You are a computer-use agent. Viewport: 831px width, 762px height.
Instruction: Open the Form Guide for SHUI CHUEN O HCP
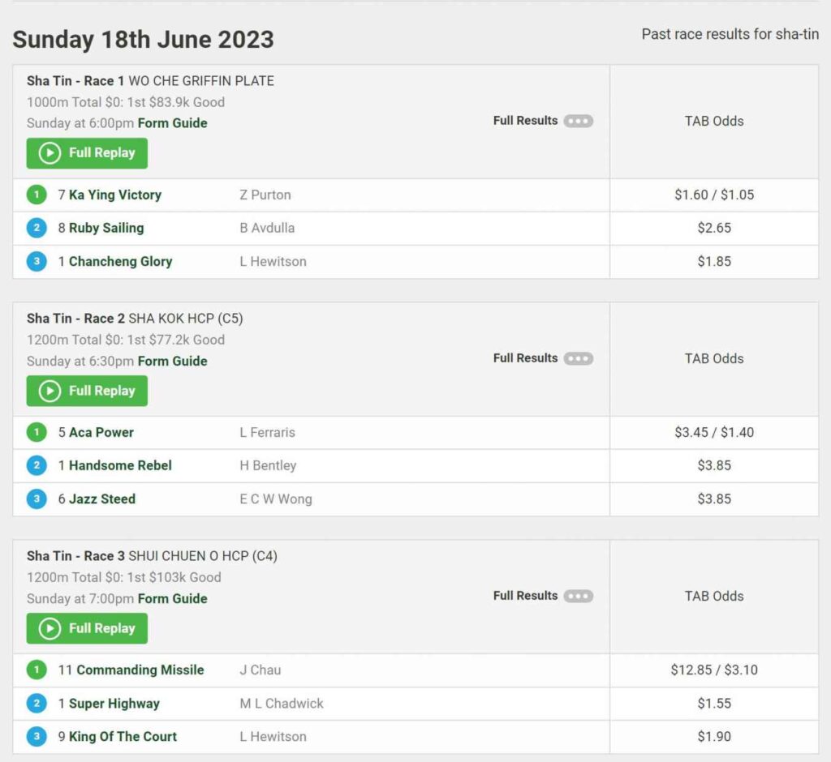tap(173, 598)
